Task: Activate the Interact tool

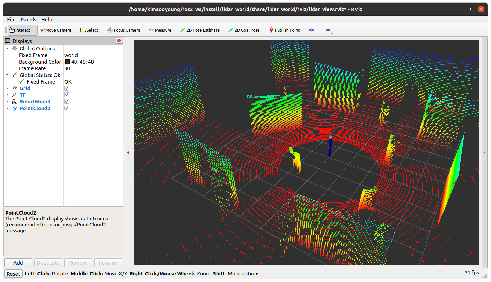Action: (x=22, y=30)
